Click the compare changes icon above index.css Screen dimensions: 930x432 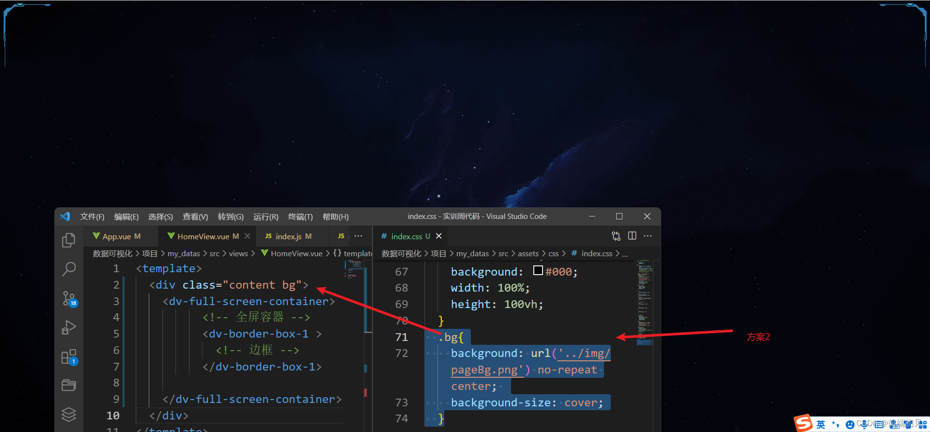pyautogui.click(x=616, y=236)
